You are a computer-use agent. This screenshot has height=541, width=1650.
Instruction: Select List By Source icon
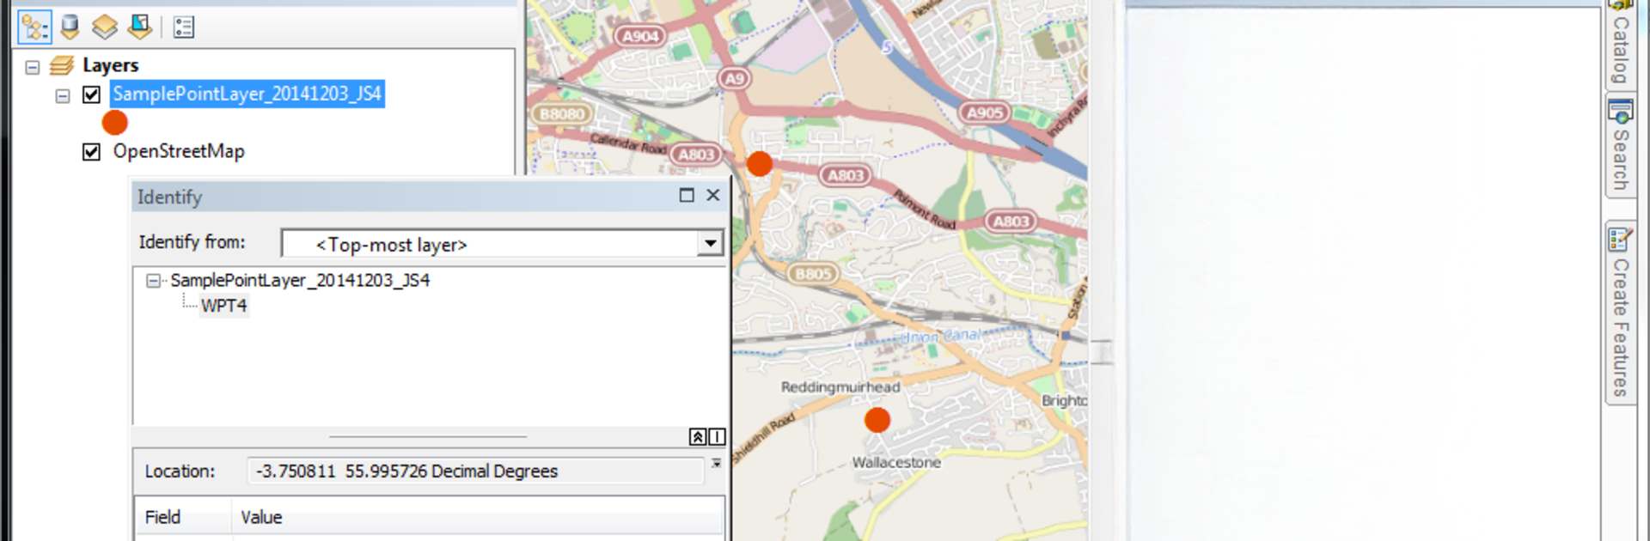[70, 27]
